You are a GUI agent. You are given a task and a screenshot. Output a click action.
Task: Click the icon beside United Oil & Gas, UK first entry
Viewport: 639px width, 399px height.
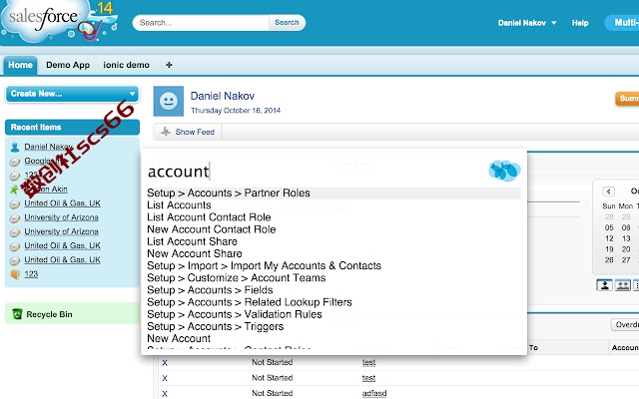[x=15, y=203]
